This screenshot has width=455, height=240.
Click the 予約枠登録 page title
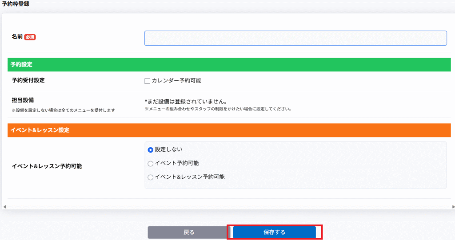click(x=16, y=4)
